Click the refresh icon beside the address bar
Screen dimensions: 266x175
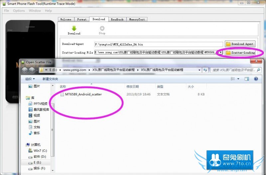point(205,70)
